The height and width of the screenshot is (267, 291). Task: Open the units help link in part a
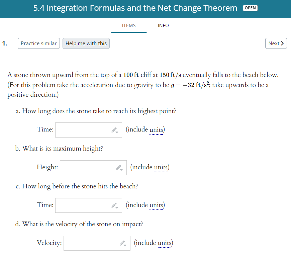pos(156,129)
